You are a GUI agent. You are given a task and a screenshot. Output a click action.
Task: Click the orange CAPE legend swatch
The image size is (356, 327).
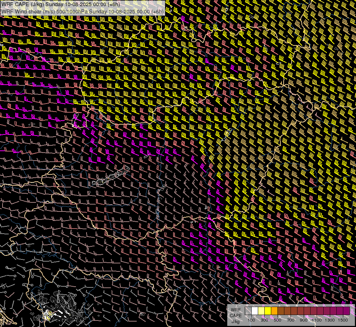pyautogui.click(x=274, y=311)
